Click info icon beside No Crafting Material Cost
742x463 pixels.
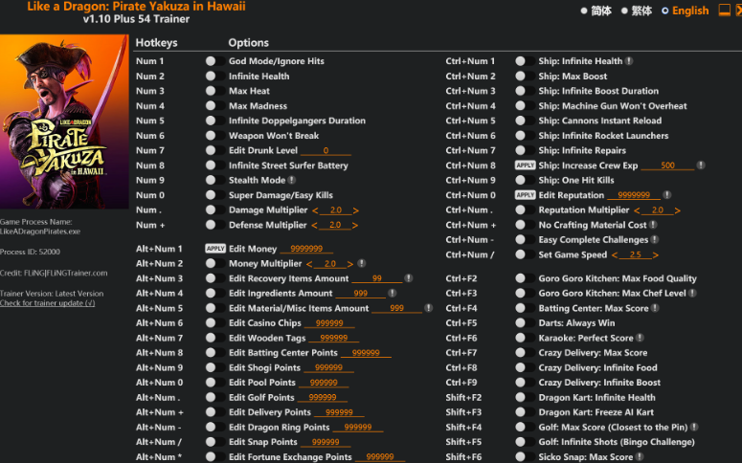653,225
